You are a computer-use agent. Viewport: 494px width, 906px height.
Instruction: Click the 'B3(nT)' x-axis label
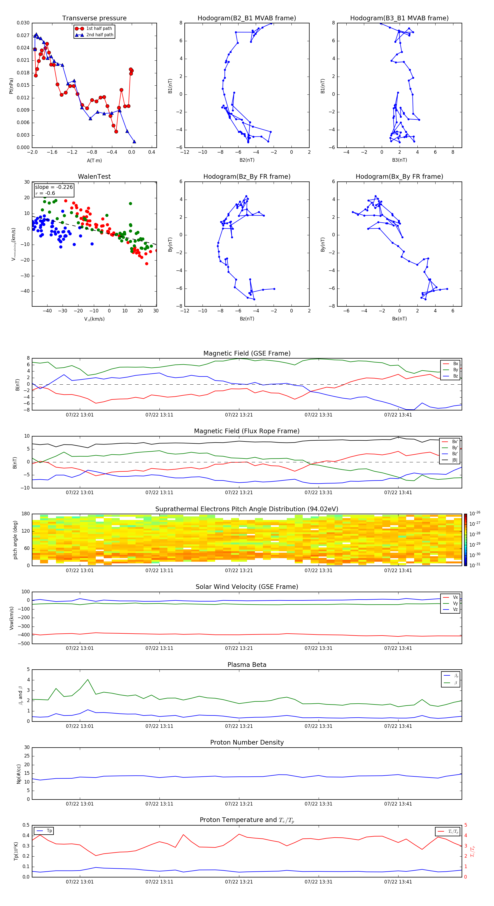tap(399, 160)
